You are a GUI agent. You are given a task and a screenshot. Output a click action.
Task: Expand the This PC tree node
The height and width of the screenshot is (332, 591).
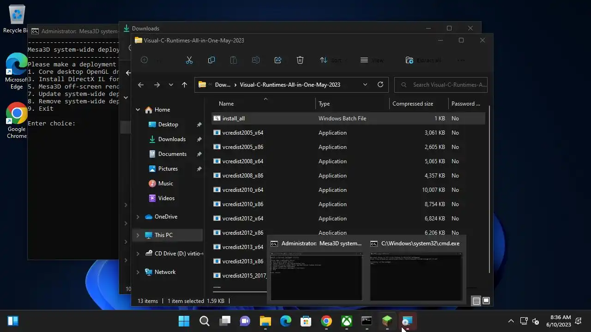coord(138,235)
